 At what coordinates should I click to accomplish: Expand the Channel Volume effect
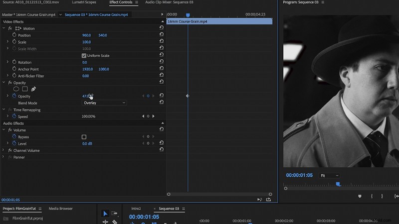tap(3, 150)
